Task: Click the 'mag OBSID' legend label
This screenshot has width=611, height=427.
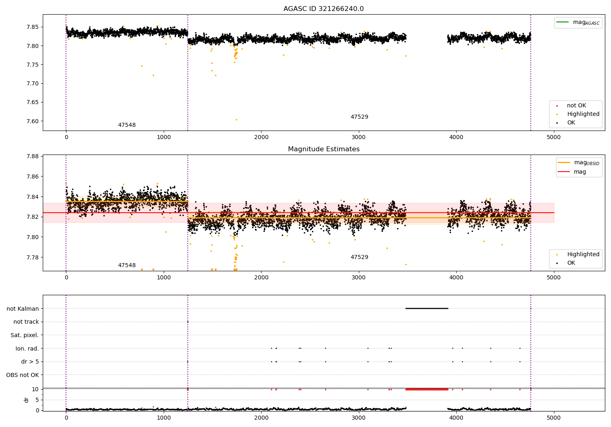Action: pyautogui.click(x=587, y=163)
